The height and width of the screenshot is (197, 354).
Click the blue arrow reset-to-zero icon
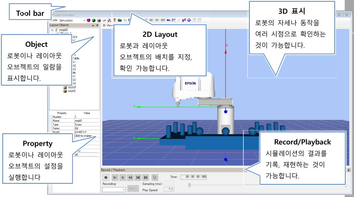pyautogui.click(x=169, y=20)
